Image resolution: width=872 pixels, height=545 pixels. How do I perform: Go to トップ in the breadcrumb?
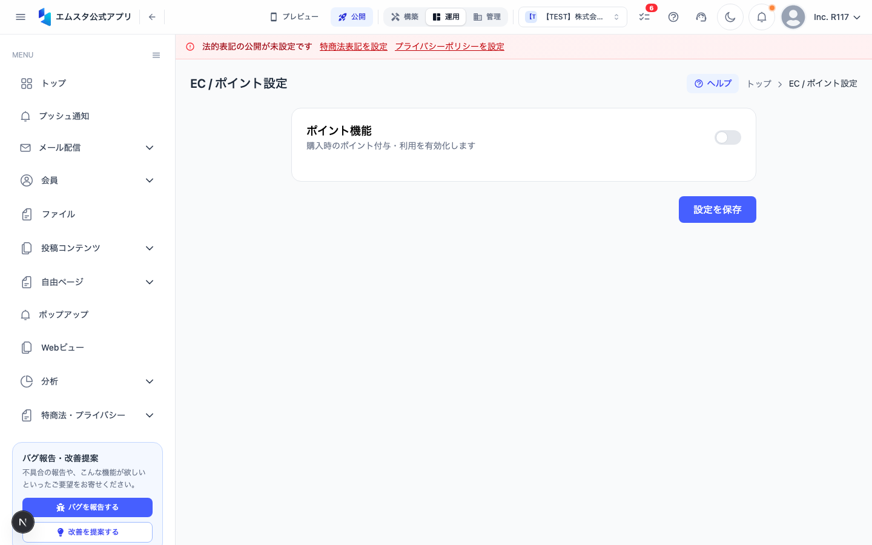pos(759,84)
